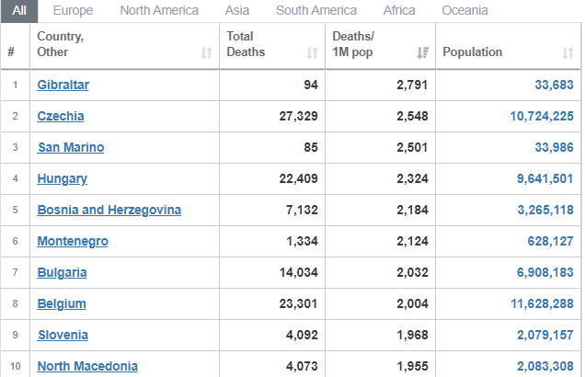585x377 pixels.
Task: Select Montenegro total deaths 1,334
Action: [302, 241]
